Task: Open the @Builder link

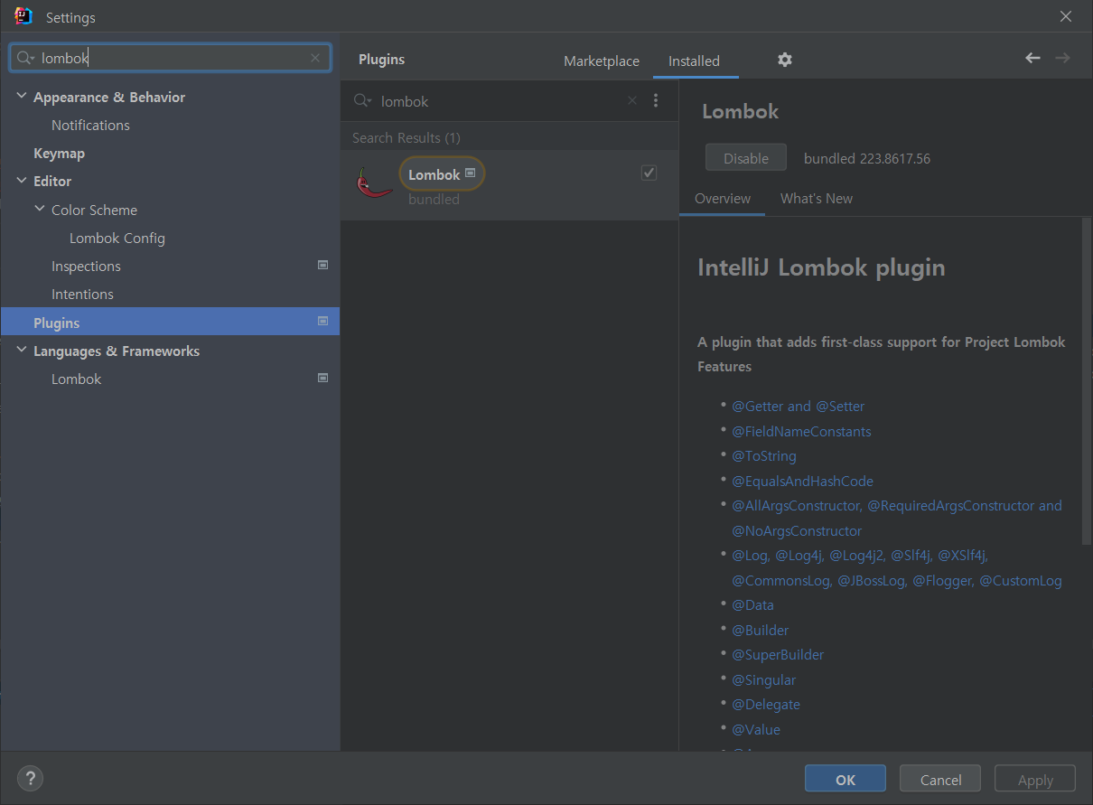Action: tap(761, 631)
